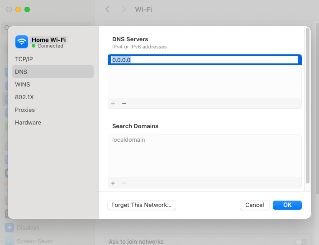Select the DNS tab in the sidebar

coord(21,72)
